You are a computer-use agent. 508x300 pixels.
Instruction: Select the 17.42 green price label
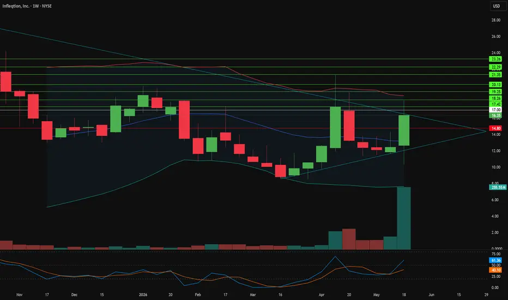495,104
